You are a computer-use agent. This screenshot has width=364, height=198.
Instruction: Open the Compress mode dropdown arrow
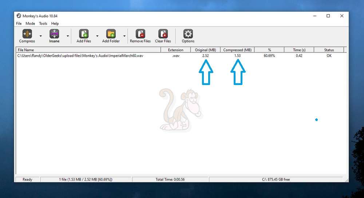coord(41,36)
